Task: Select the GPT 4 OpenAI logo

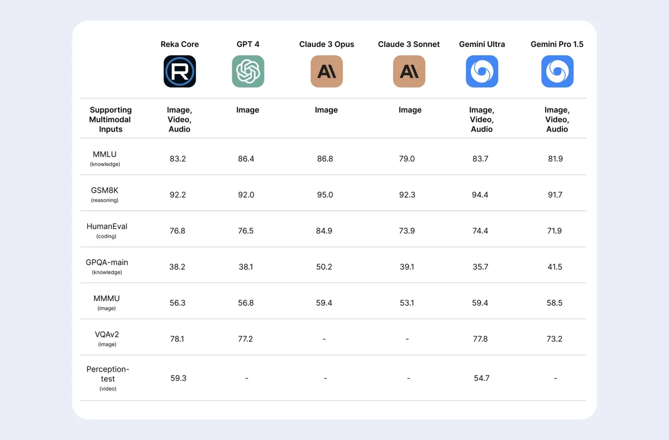Action: coord(248,72)
